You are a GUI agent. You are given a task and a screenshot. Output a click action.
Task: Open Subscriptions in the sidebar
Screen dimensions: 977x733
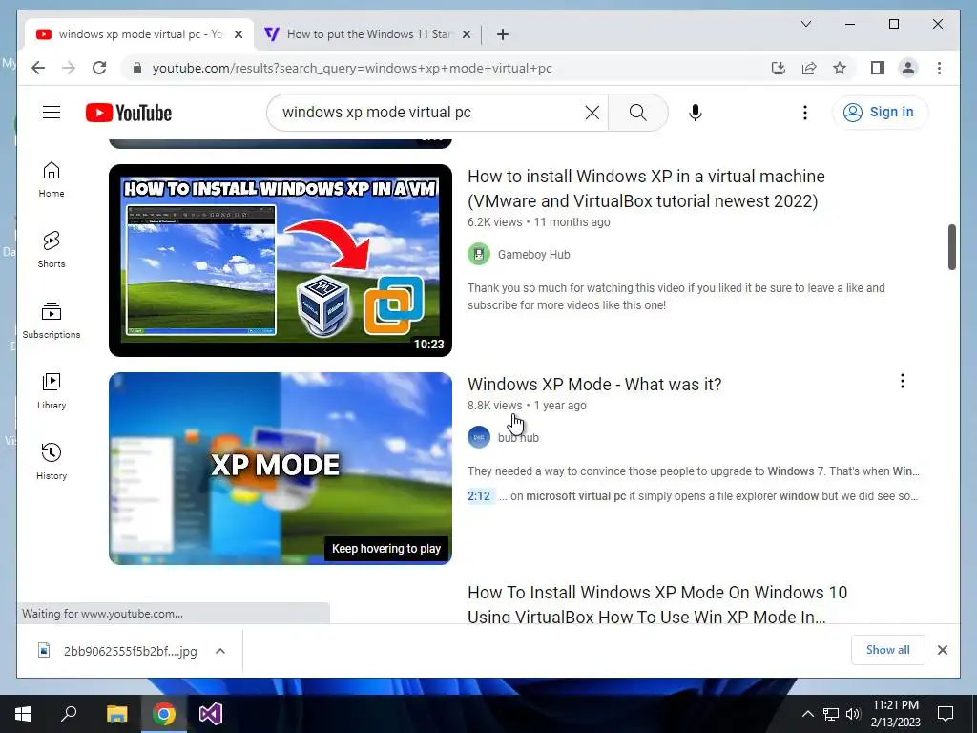(x=52, y=321)
